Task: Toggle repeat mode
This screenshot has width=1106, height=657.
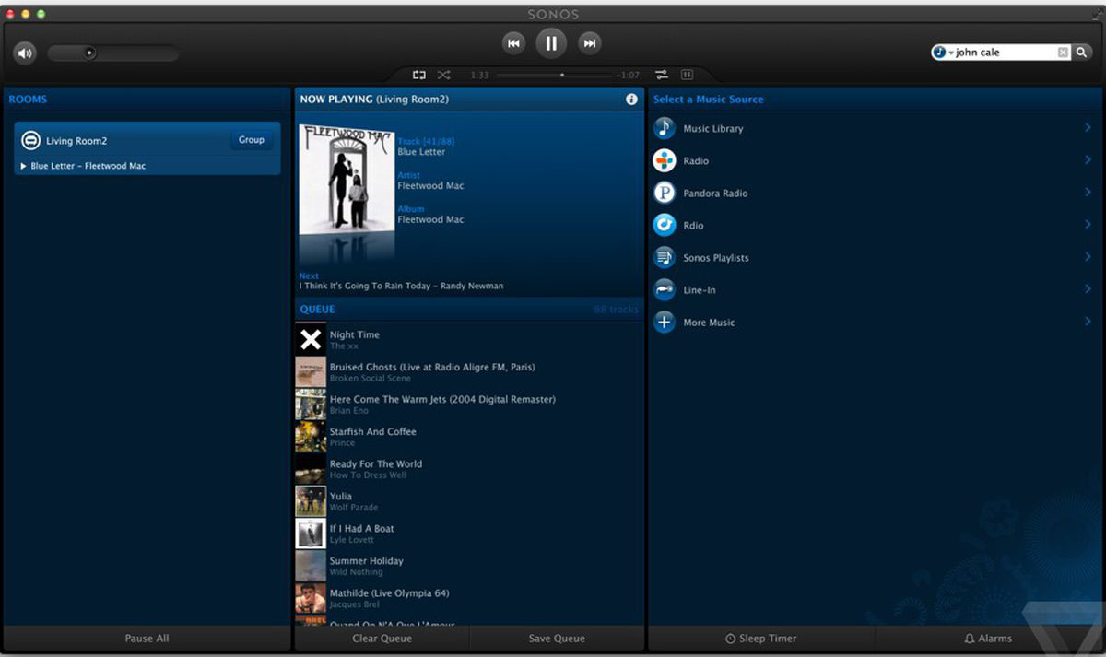Action: (x=419, y=75)
